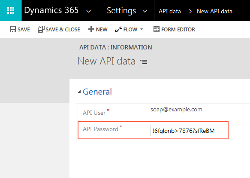Click the Save floppy disk icon
Screen dimensions: 250x178
[13, 29]
